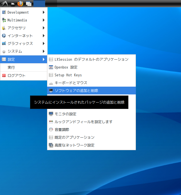Launch Setup Hot Keys
The width and height of the screenshot is (181, 195).
92,75
